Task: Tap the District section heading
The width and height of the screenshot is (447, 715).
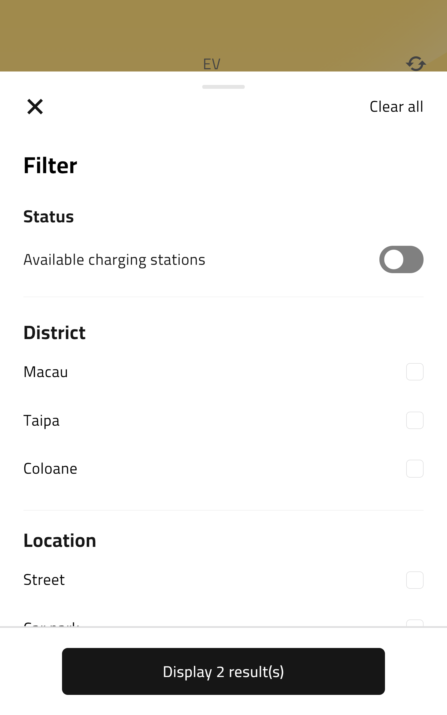Action: click(55, 333)
